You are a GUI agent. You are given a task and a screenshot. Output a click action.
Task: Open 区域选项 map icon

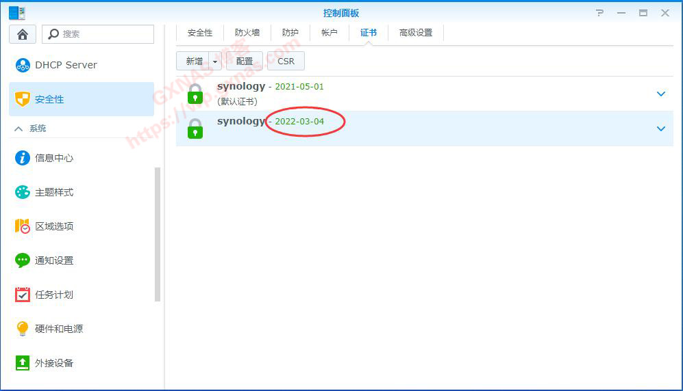pos(23,226)
